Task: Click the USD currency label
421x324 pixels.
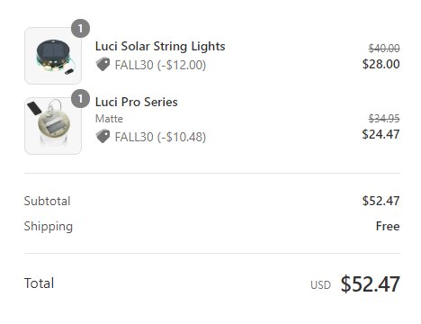Action: point(320,285)
